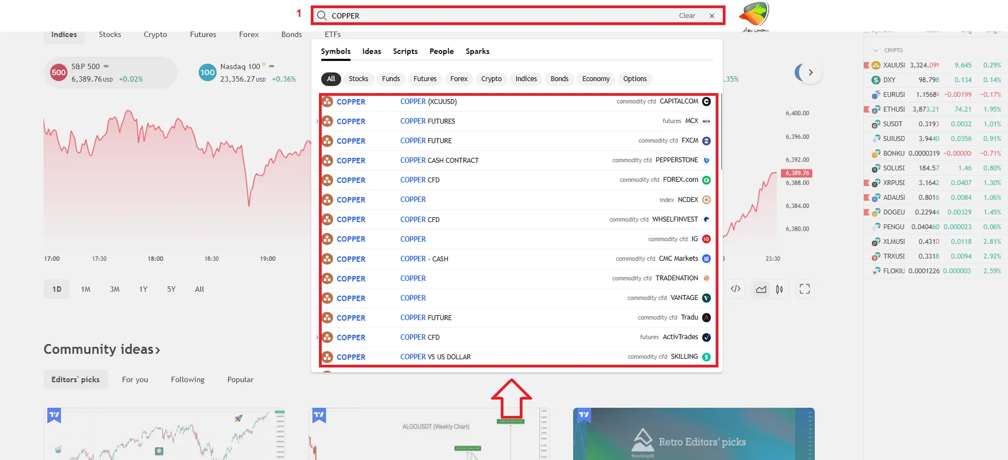This screenshot has height=460, width=1008.
Task: Toggle the 1M chart time range
Action: pyautogui.click(x=85, y=289)
